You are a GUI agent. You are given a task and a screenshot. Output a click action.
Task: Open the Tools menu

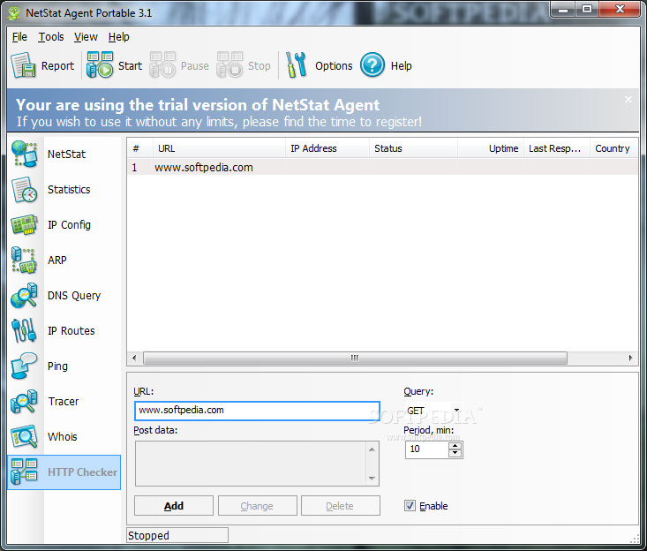(x=51, y=37)
